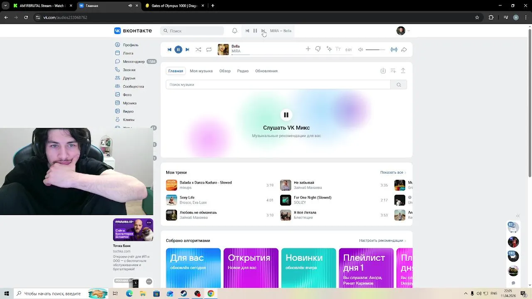532x299 pixels.
Task: Switch to the Моя музыка tab
Action: (x=201, y=71)
